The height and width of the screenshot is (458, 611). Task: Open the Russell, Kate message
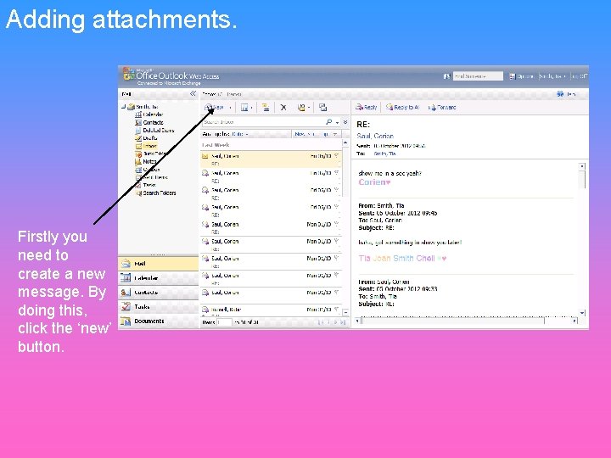(271, 310)
